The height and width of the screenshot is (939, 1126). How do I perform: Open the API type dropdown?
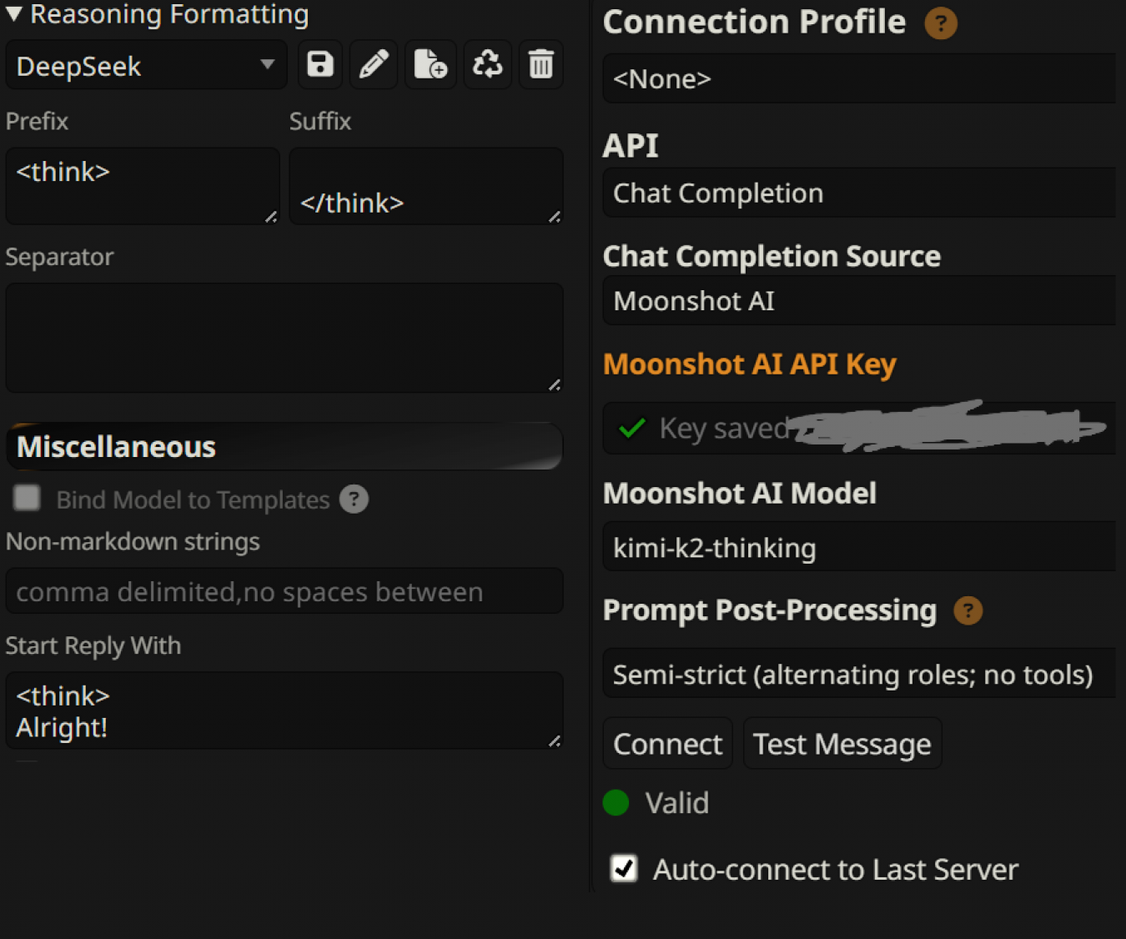(x=859, y=193)
